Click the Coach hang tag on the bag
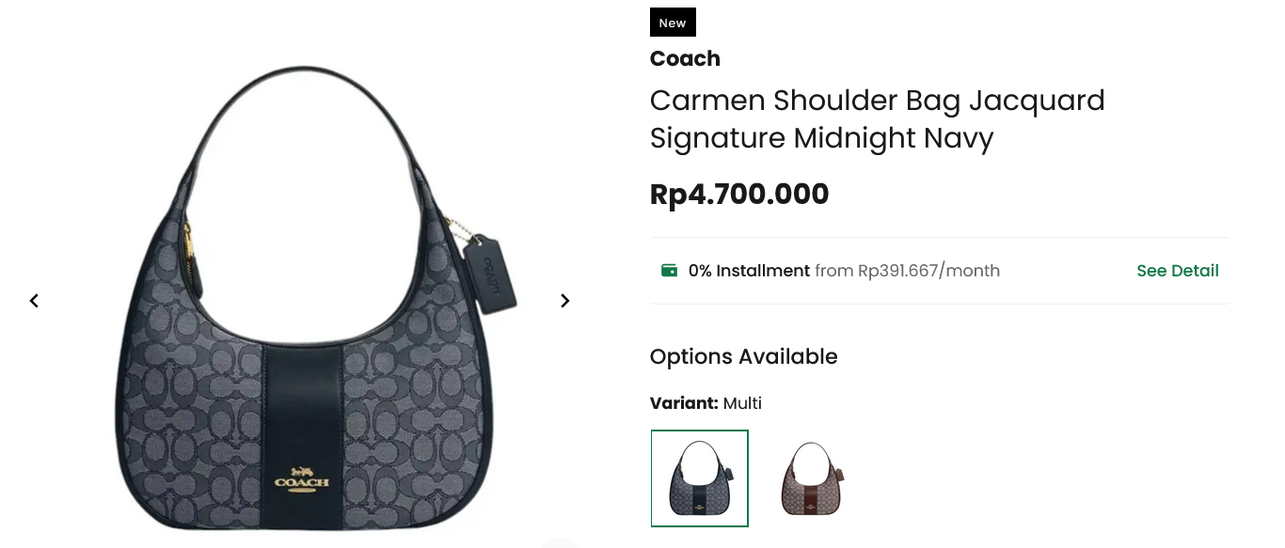Screen dimensions: 1285x548 click(491, 273)
